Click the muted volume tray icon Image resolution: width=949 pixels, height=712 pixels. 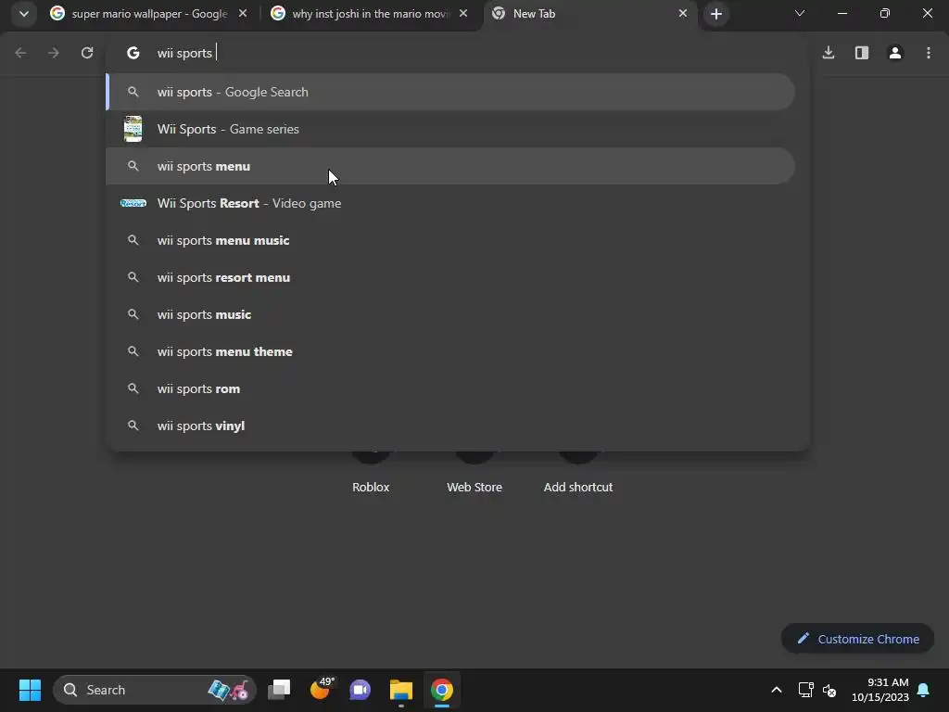829,690
